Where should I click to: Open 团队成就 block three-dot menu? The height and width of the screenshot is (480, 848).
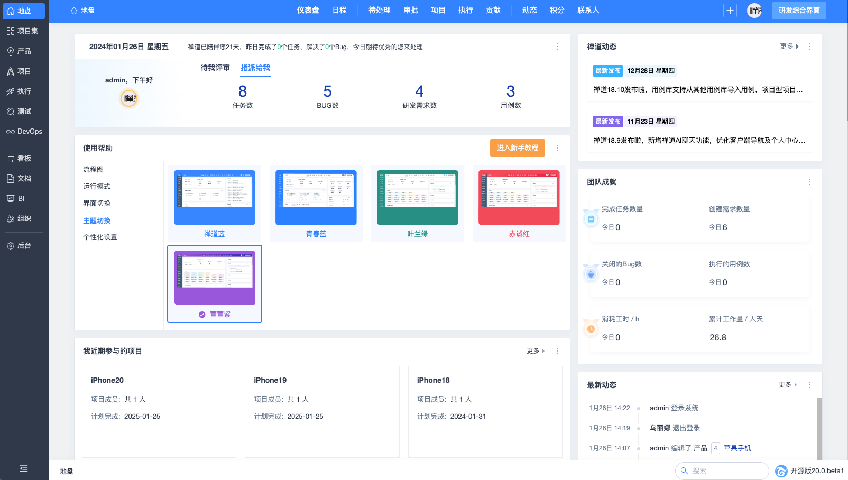pos(809,182)
